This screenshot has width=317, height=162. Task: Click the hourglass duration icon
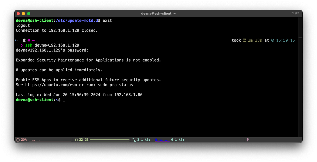[x=244, y=40]
